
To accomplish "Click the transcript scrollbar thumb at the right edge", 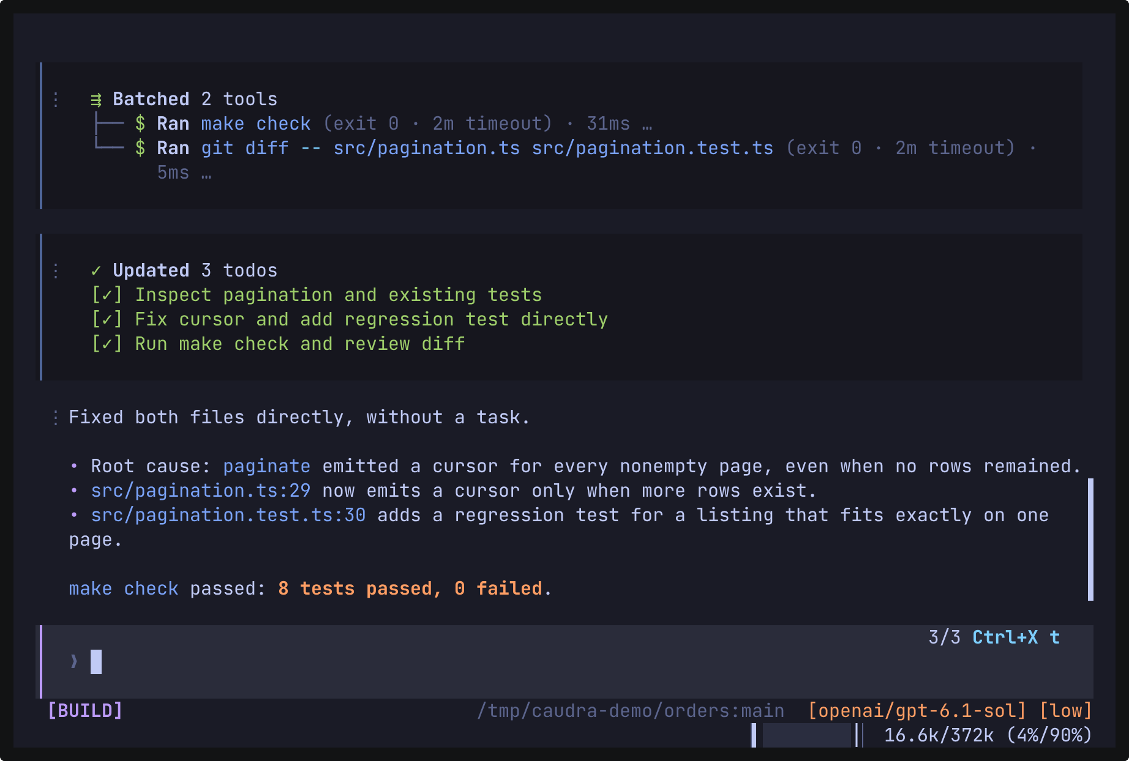I will [x=1090, y=540].
